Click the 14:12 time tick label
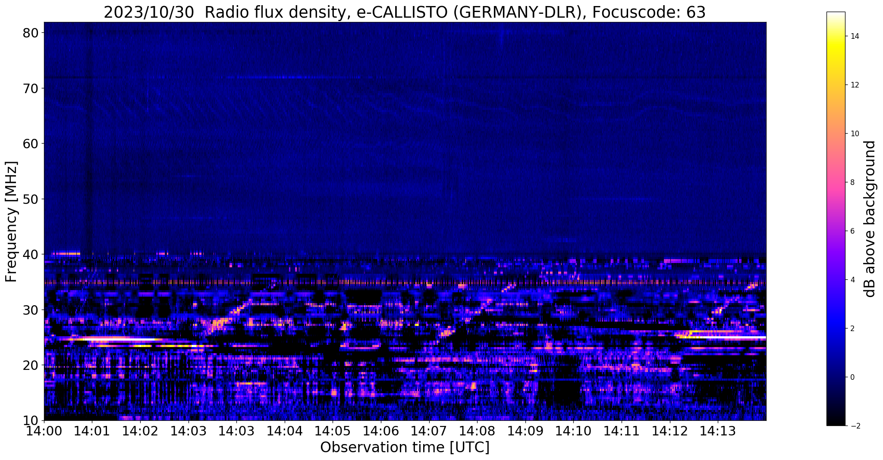This screenshot has height=460, width=883. pyautogui.click(x=670, y=431)
